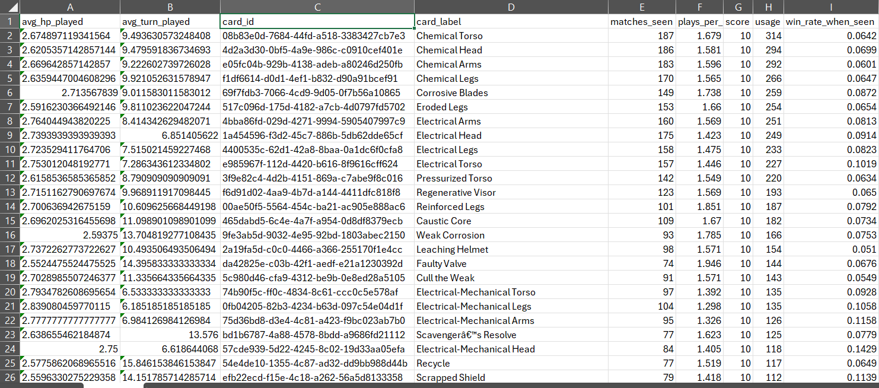879x388 pixels.
Task: Select column B header
Action: [x=170, y=7]
